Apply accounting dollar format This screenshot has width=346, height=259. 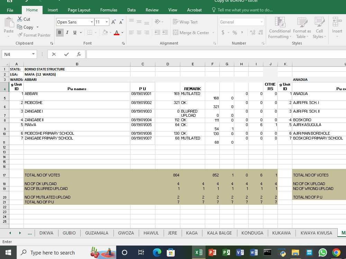point(223,32)
